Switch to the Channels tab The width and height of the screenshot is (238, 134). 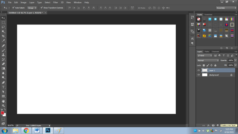[x=216, y=51]
